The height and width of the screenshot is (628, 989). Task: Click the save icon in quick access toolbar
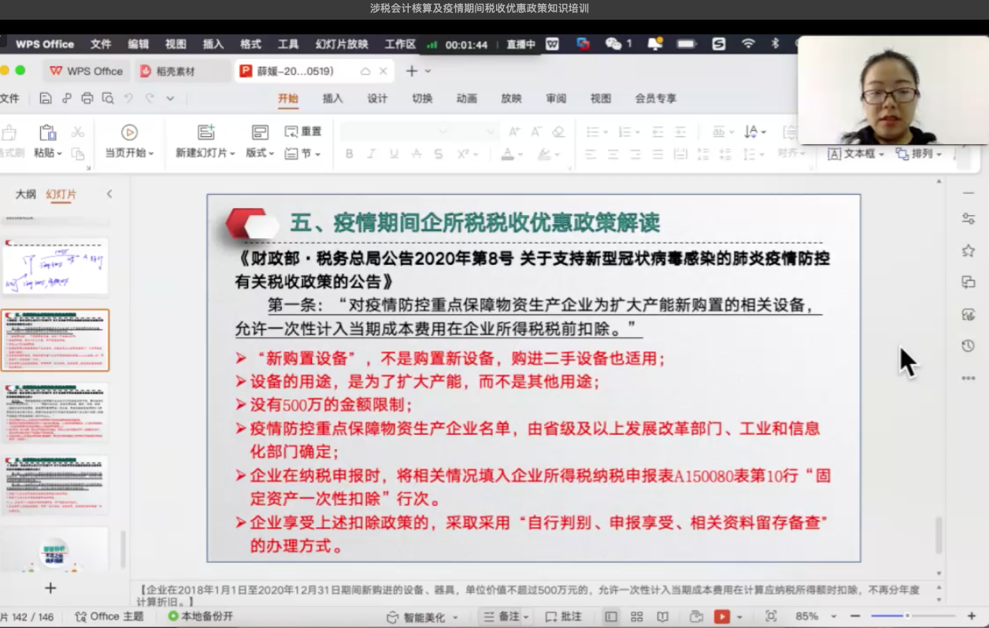tap(46, 98)
